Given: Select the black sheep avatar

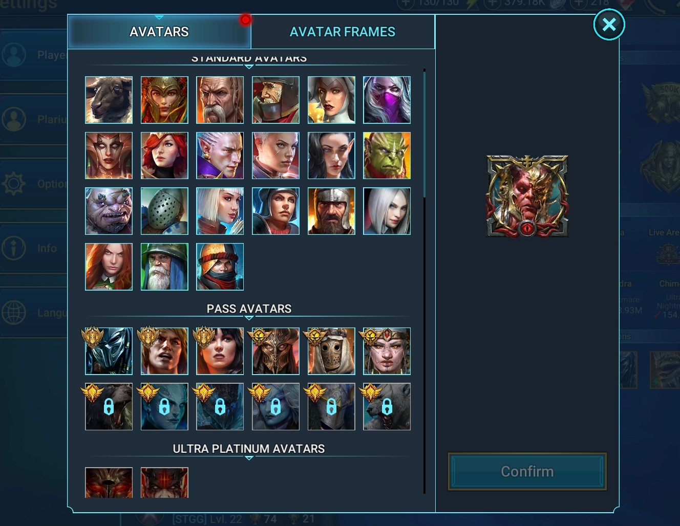Looking at the screenshot, I should [x=109, y=100].
